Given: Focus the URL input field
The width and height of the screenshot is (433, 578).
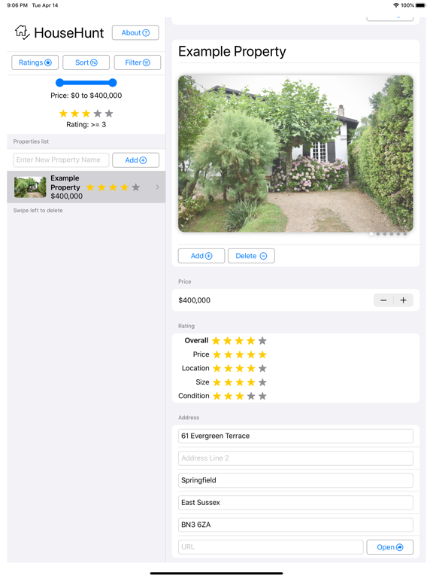Looking at the screenshot, I should [x=271, y=547].
